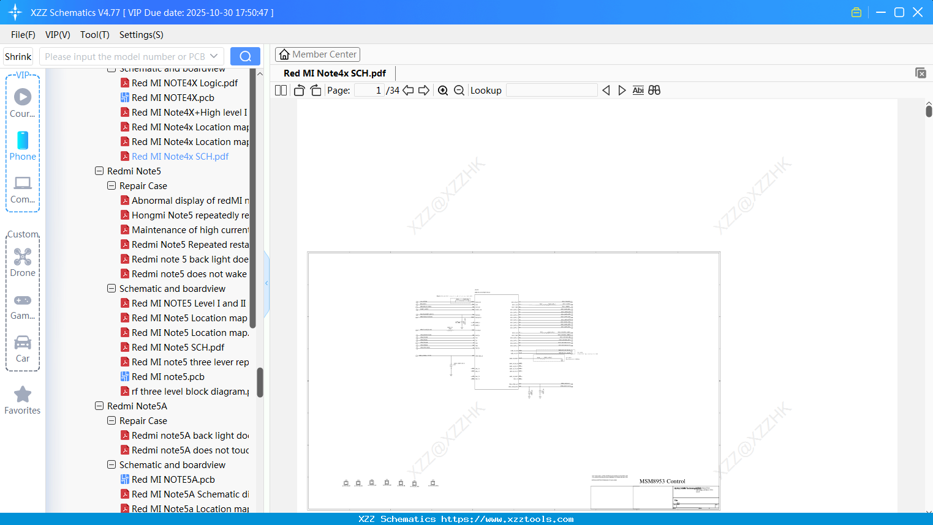Zoom in on the schematic
933x525 pixels.
pyautogui.click(x=443, y=91)
